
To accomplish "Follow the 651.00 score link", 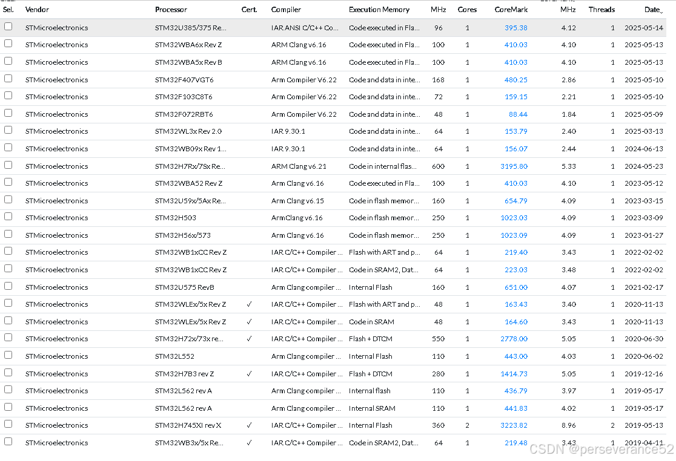I will 516,287.
